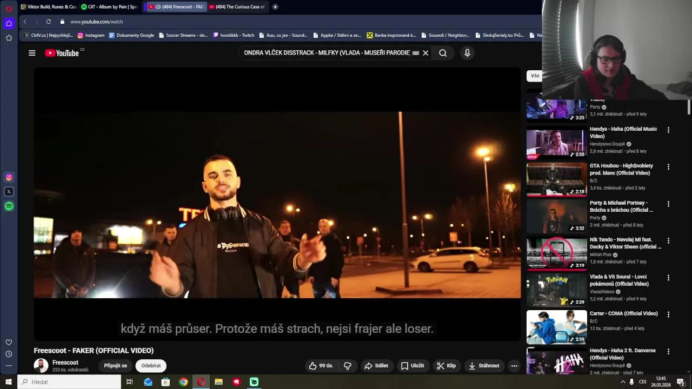
Task: Open options for Nik Tendo video
Action: (x=668, y=241)
